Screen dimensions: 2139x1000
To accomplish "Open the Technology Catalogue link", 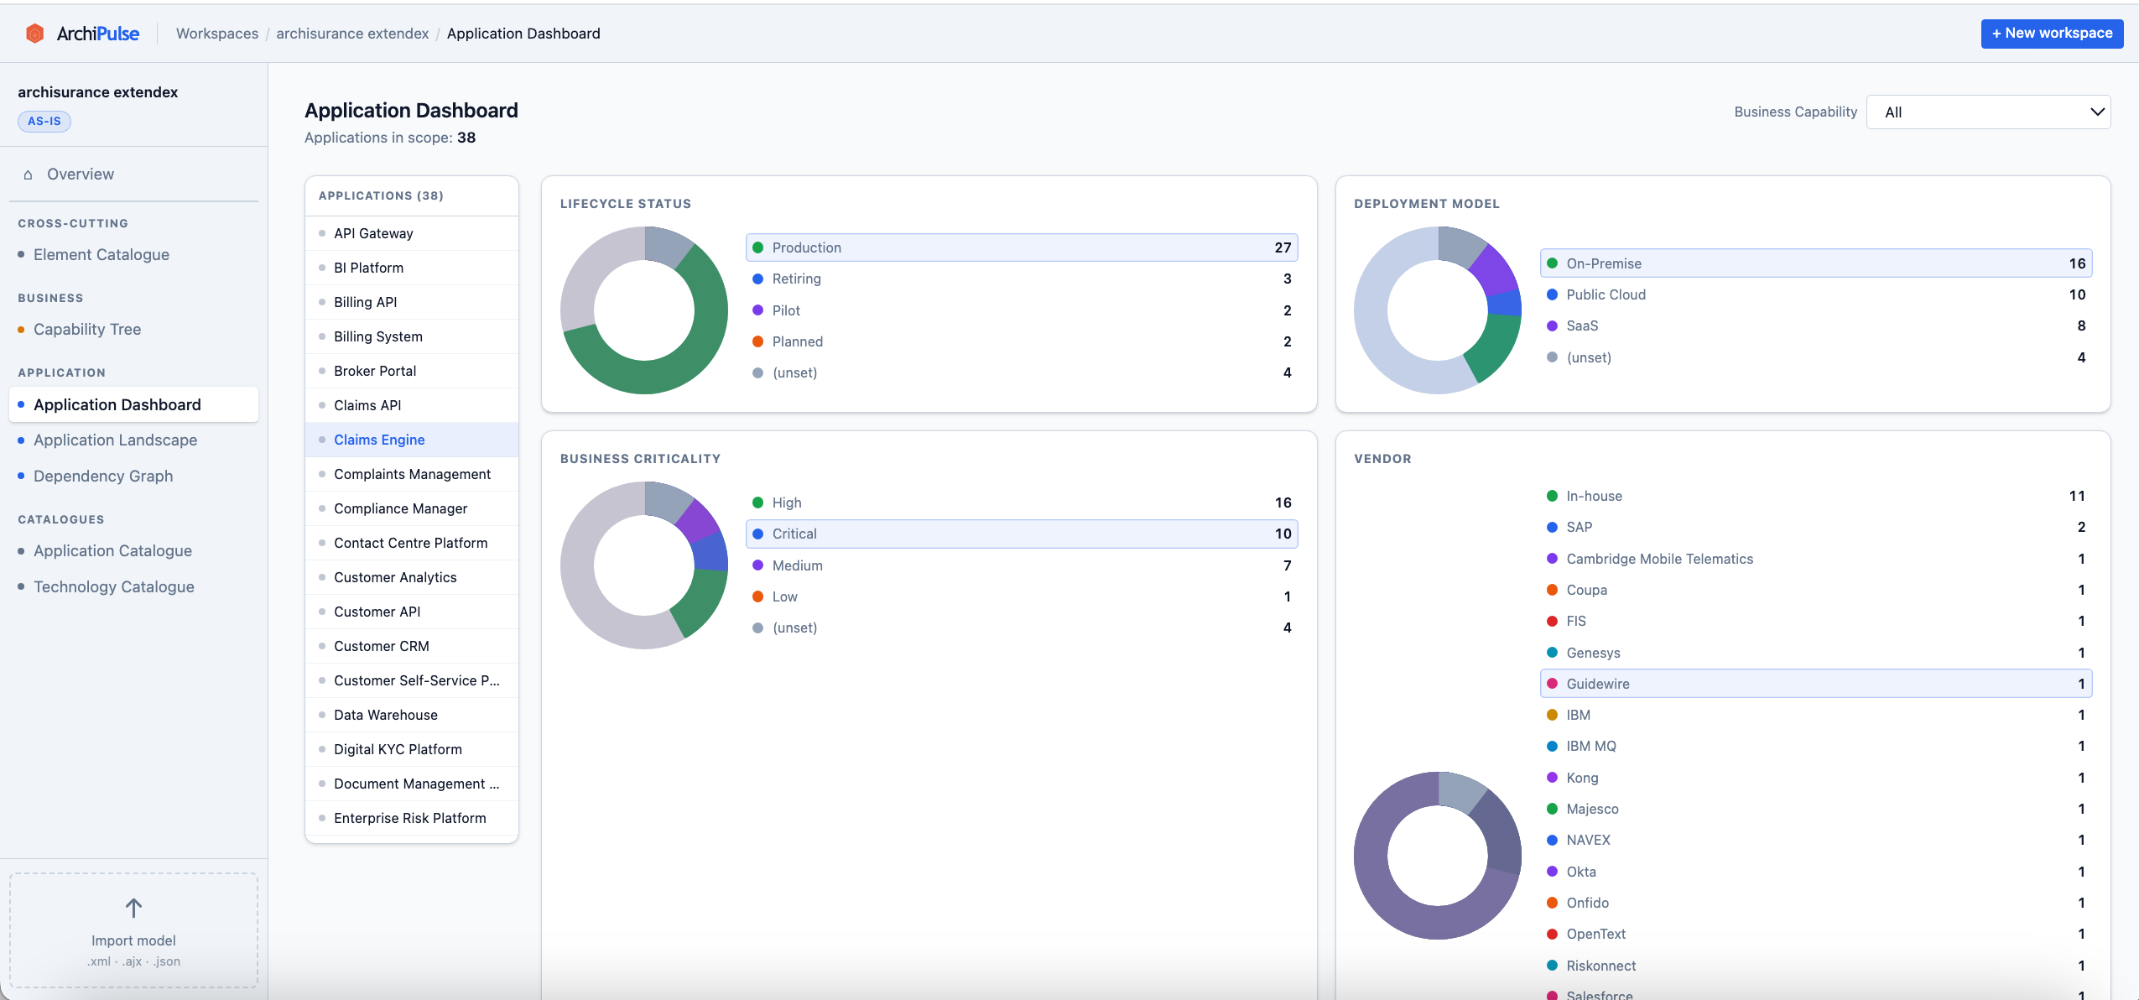I will pos(112,586).
